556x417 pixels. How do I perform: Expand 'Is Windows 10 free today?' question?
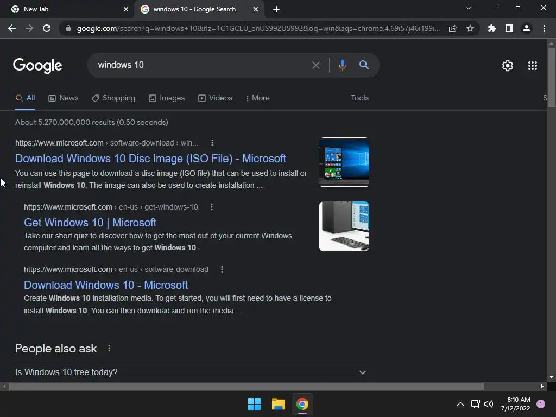(x=192, y=372)
